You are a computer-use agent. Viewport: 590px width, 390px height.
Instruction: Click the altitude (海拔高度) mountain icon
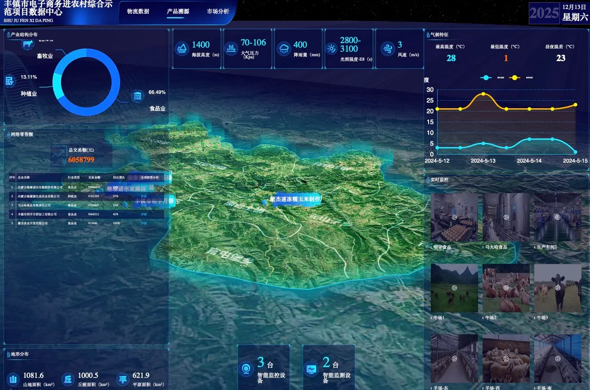click(182, 49)
